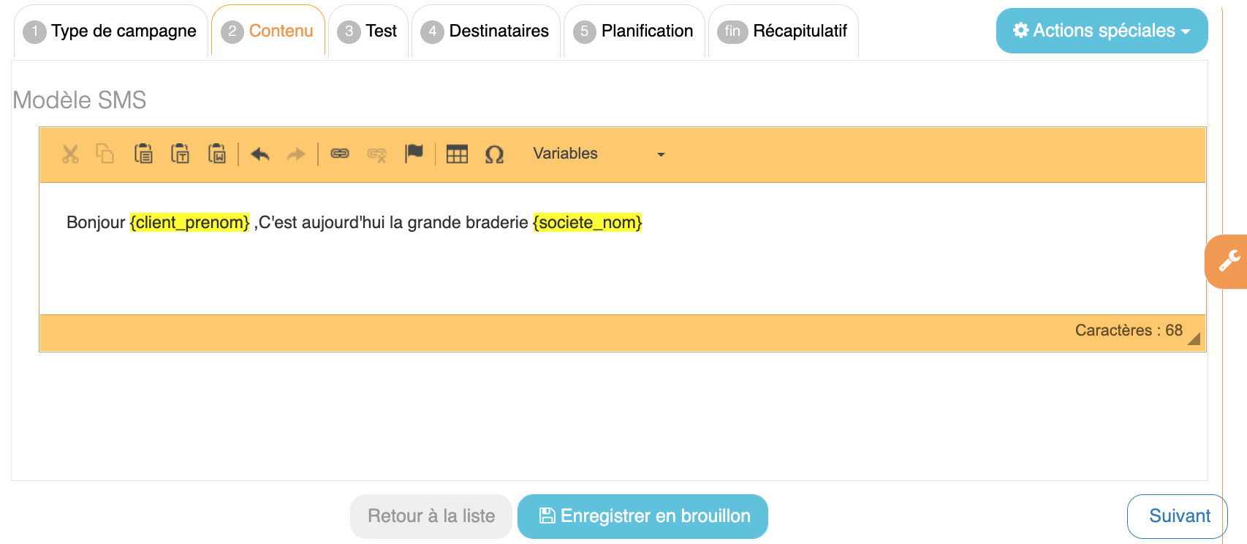Insert a link with the chain icon

point(340,154)
